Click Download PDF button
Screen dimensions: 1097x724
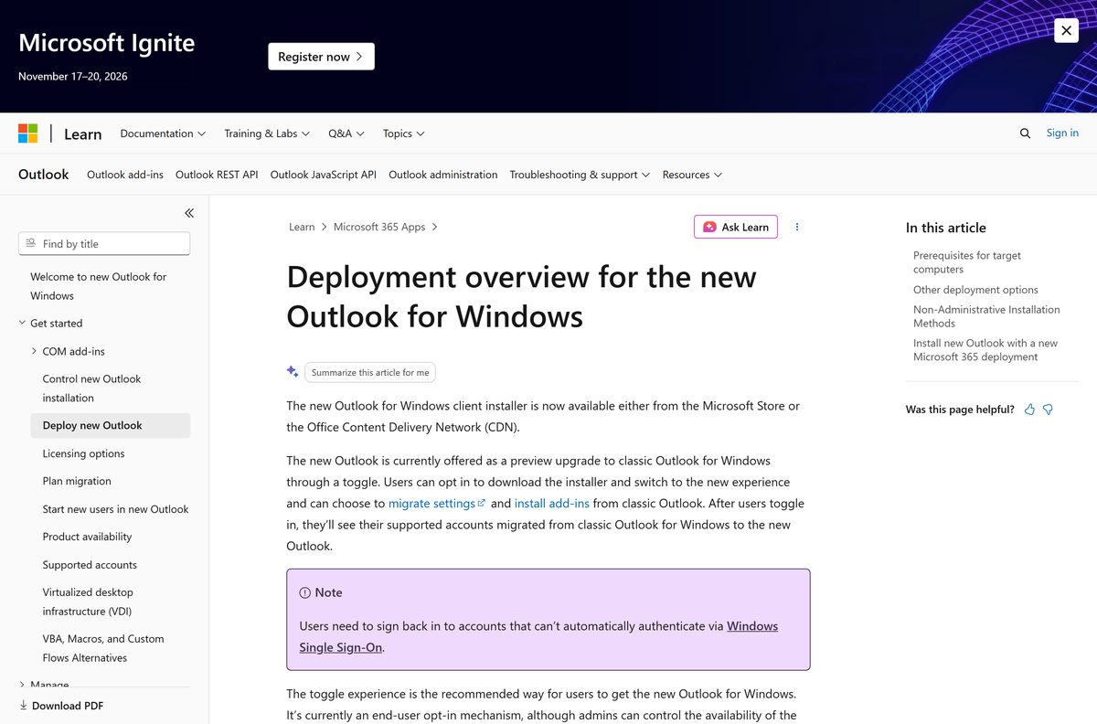[x=61, y=706]
